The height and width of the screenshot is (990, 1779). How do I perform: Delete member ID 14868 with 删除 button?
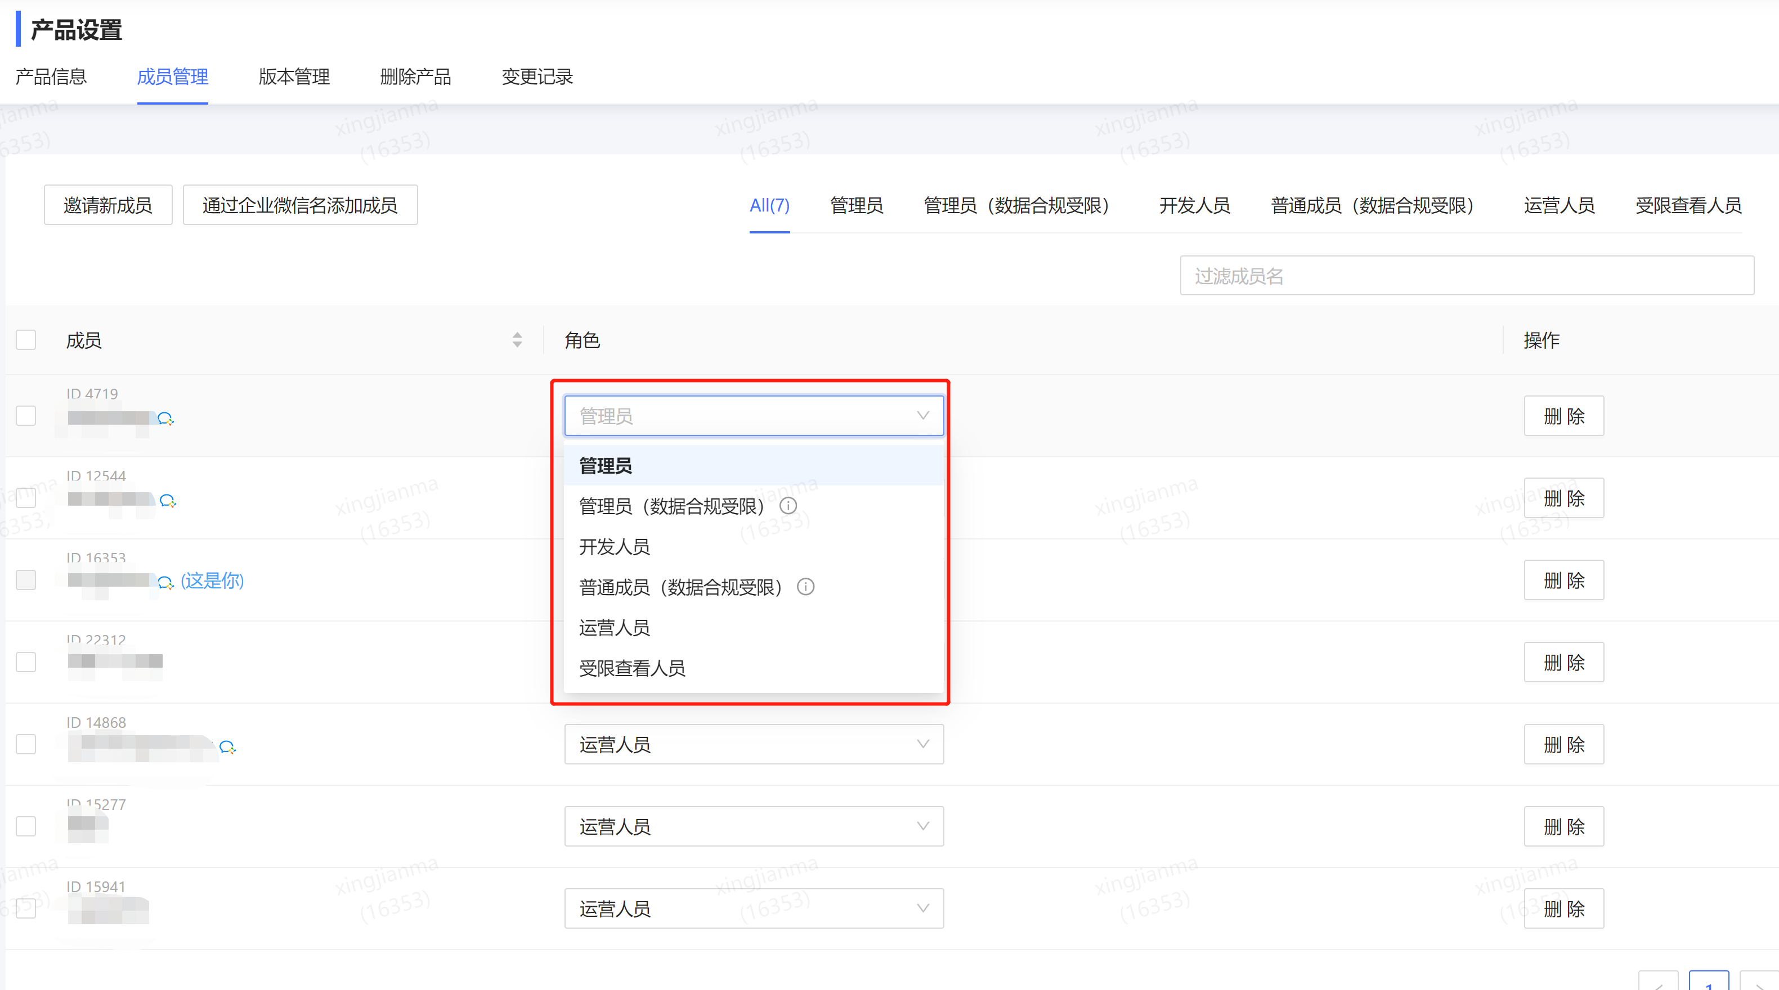(1564, 744)
